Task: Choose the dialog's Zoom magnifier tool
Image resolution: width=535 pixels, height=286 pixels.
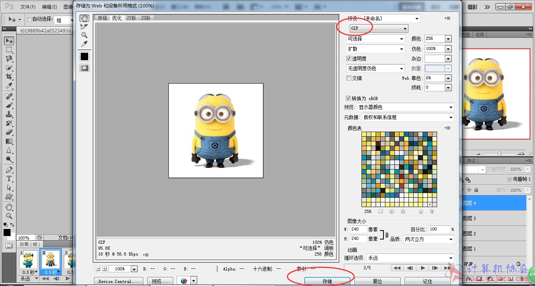Action: 84,35
